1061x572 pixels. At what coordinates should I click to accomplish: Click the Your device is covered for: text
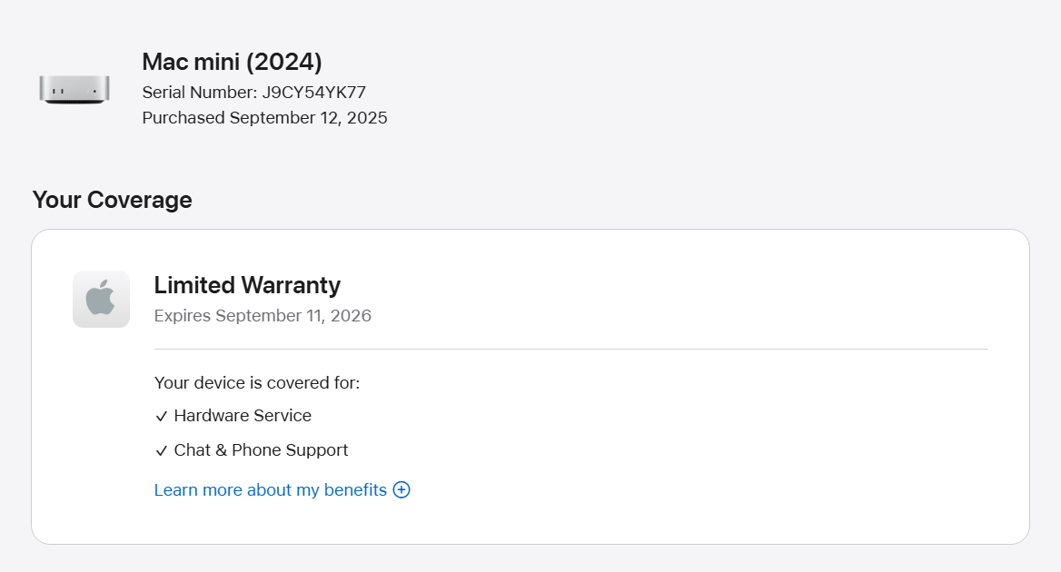coord(257,382)
